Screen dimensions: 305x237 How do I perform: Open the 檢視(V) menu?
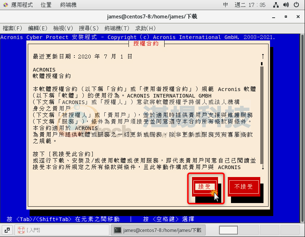(x=63, y=28)
